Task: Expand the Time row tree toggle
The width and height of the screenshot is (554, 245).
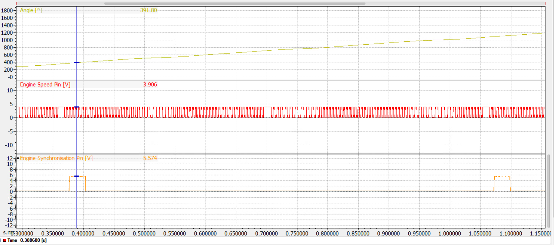Action: point(1,240)
